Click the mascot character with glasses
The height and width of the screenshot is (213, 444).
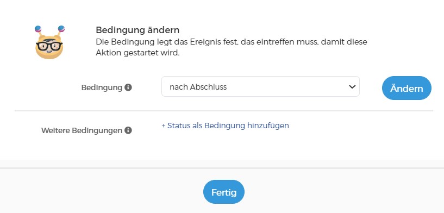(49, 42)
